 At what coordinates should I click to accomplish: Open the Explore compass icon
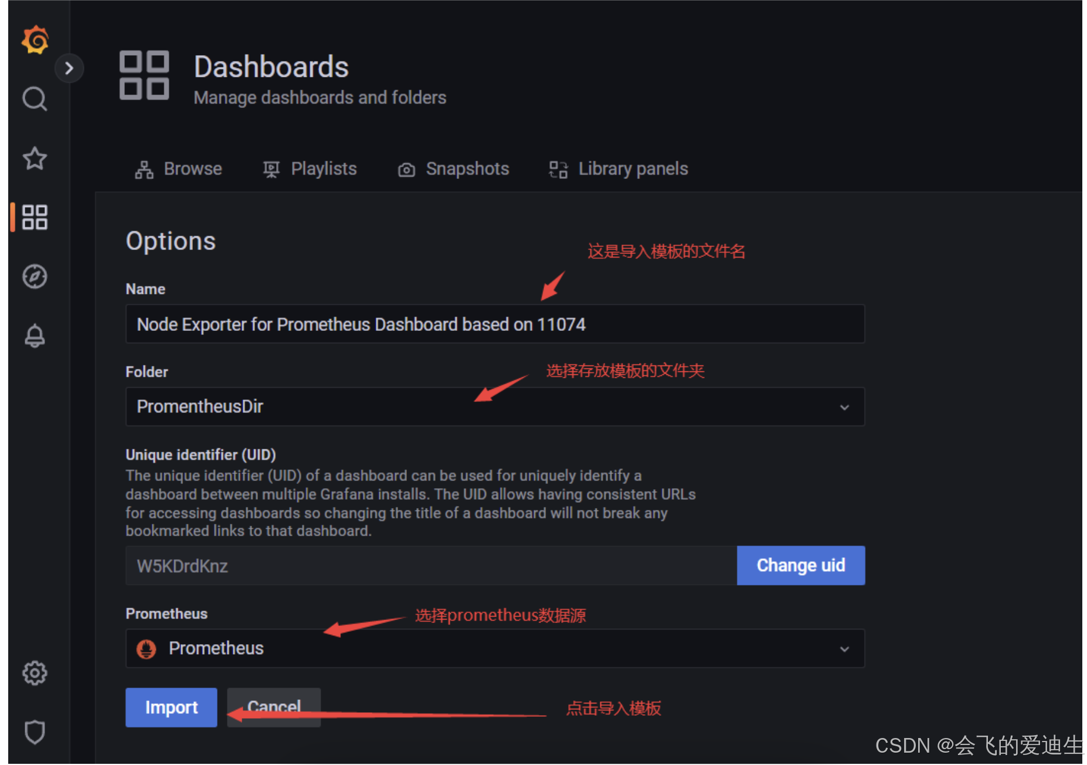point(35,276)
